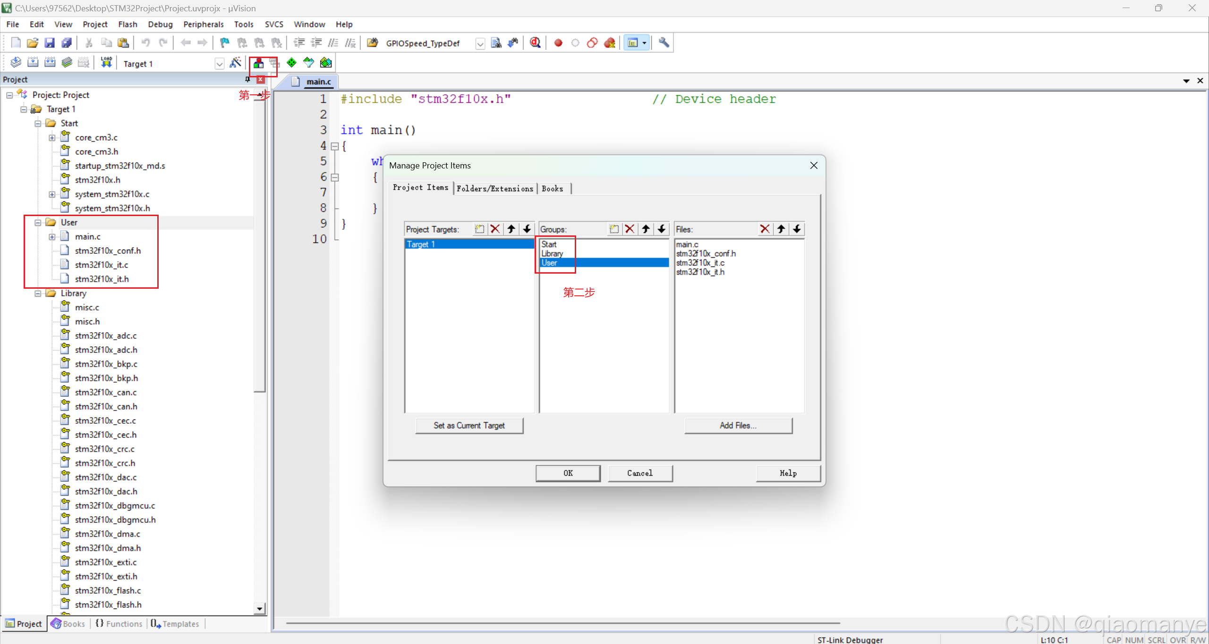
Task: Move the group up using Groups up arrow
Action: 646,229
